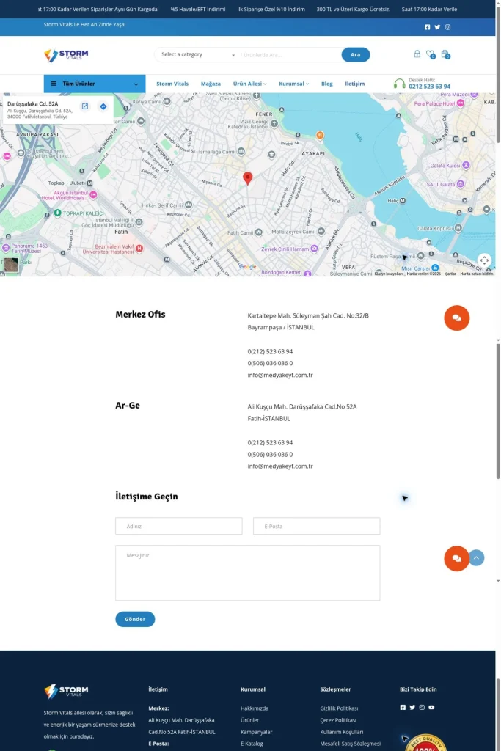Image resolution: width=501 pixels, height=751 pixels.
Task: Open the Blog menu item
Action: click(x=327, y=84)
